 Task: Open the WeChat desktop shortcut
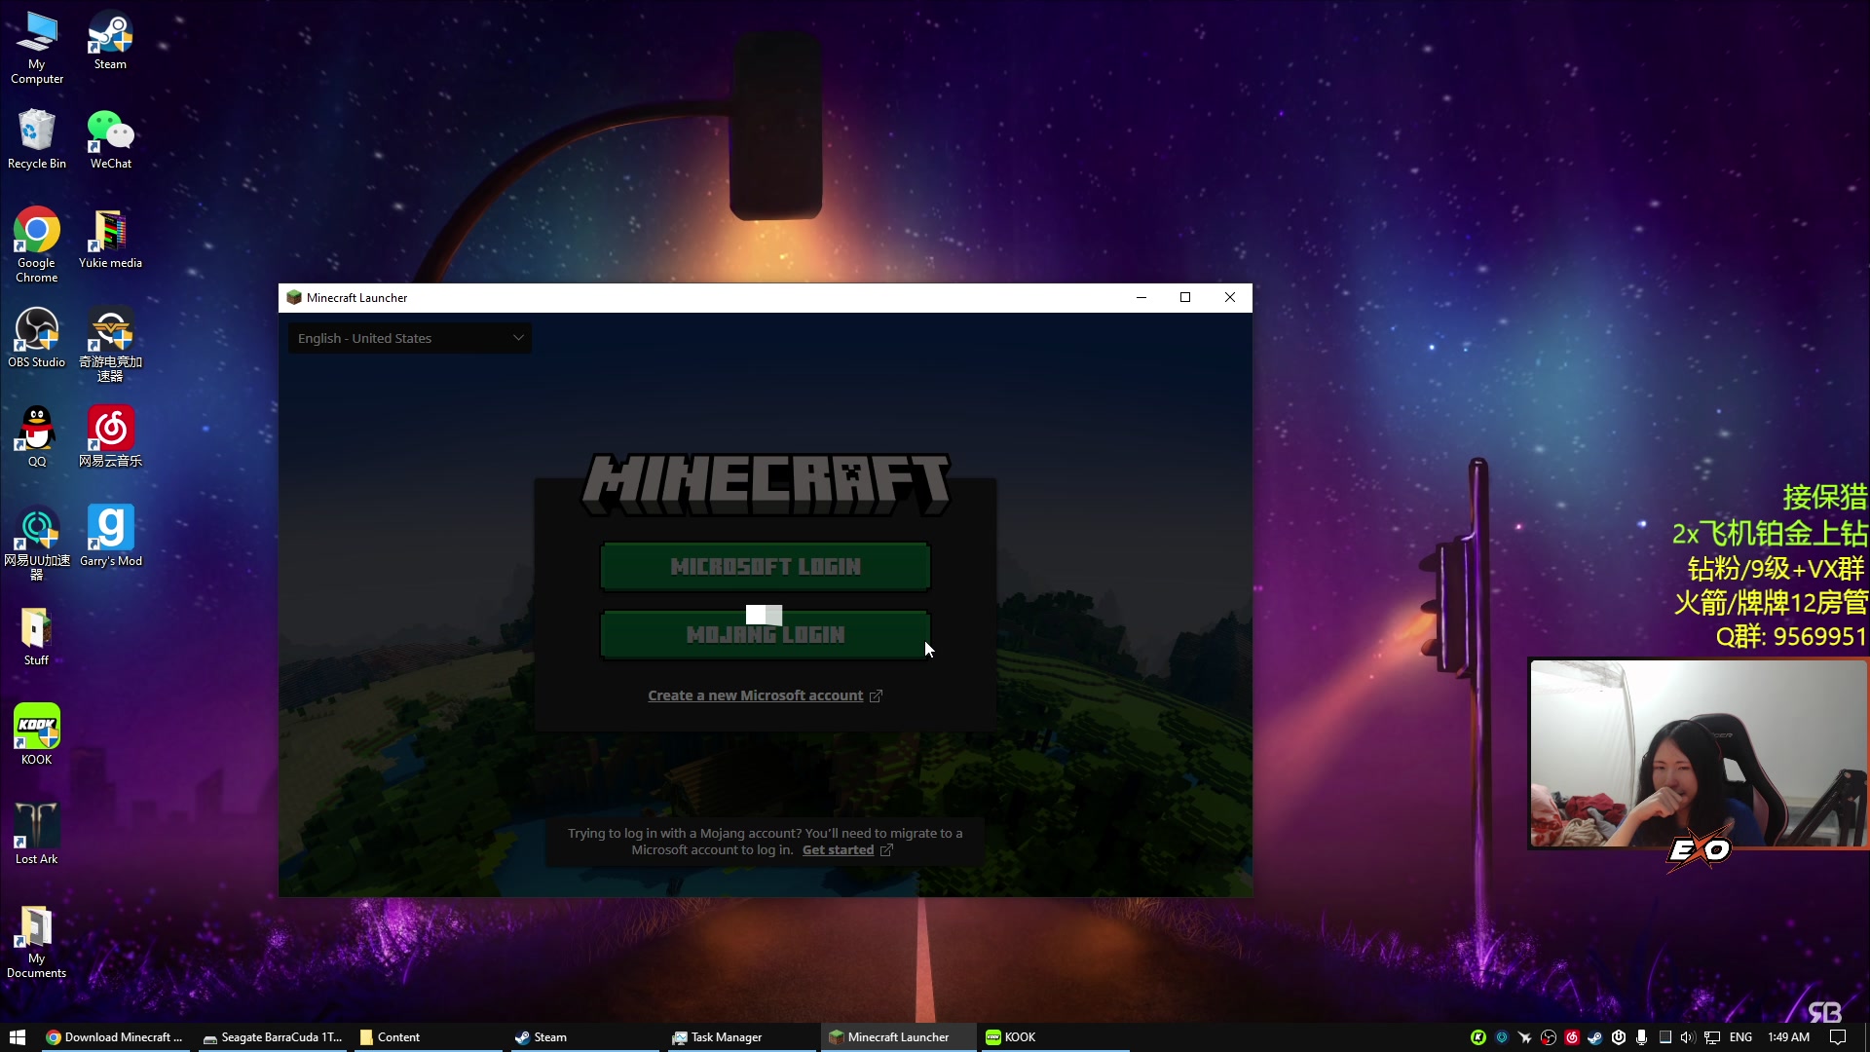[x=110, y=136]
